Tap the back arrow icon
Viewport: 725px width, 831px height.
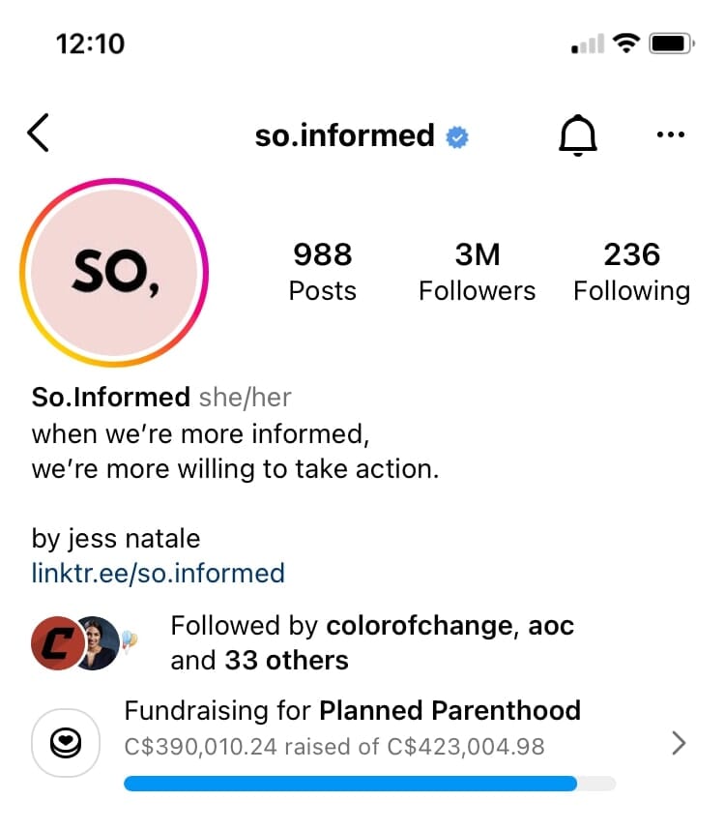(38, 134)
